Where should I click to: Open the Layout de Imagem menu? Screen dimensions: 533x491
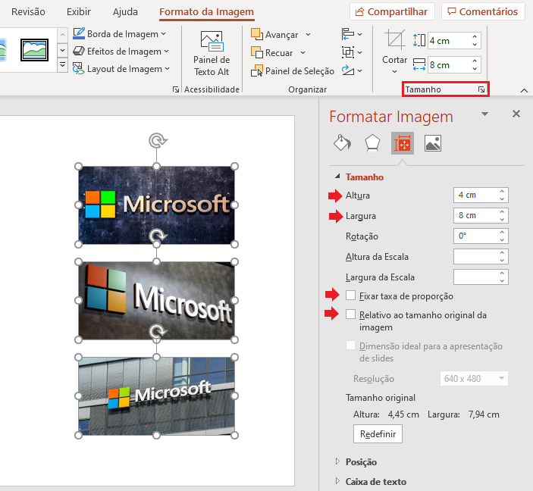point(121,69)
